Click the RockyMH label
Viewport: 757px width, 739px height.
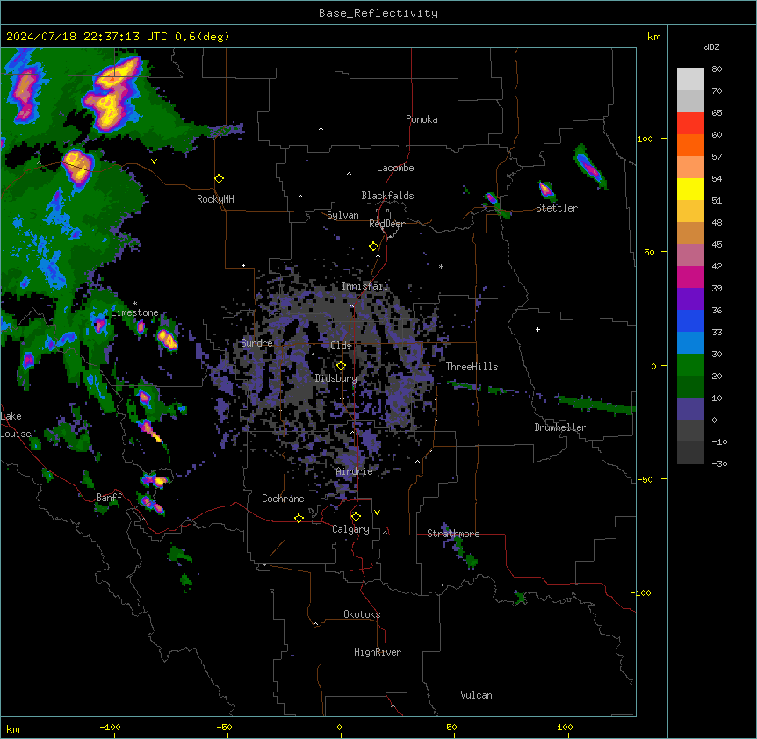tap(215, 199)
